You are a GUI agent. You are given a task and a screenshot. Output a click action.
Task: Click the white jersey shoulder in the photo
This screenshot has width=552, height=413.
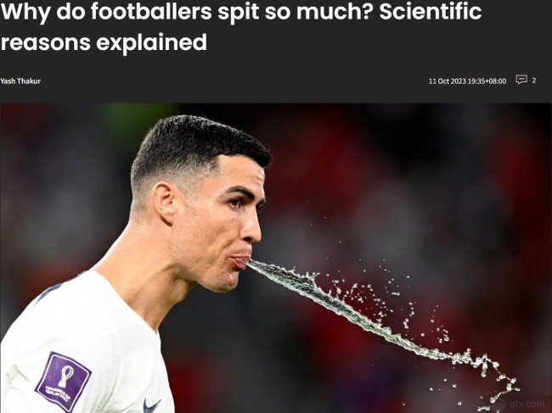70,310
